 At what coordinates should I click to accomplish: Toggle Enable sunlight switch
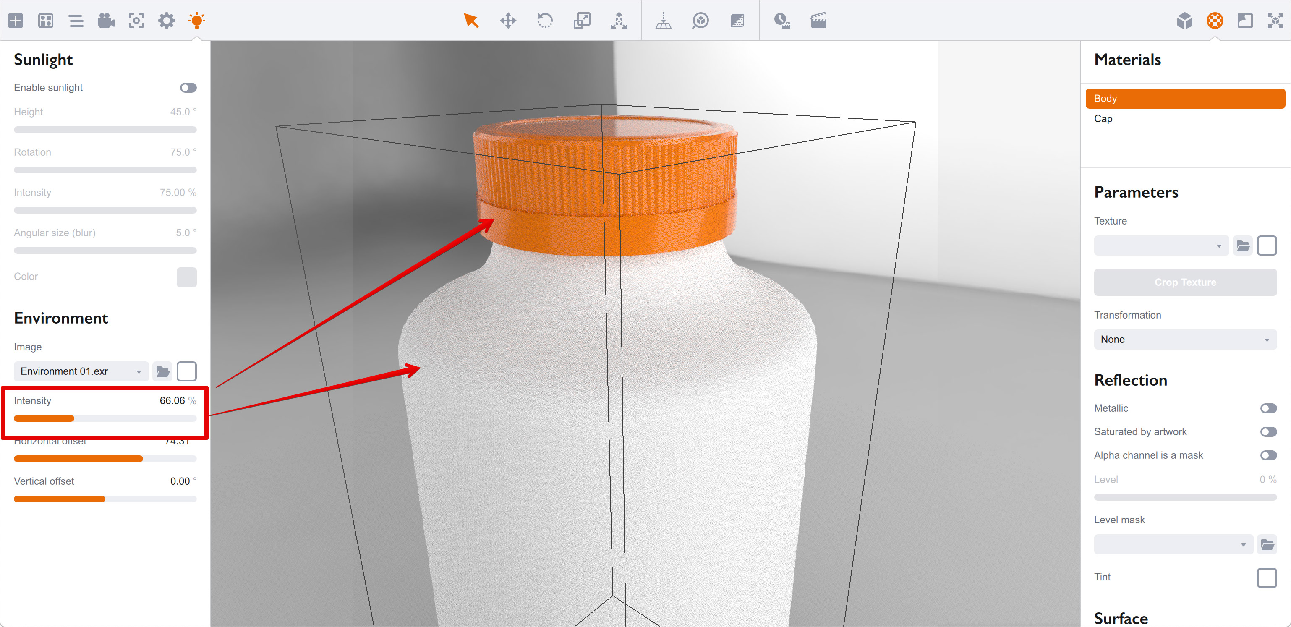pyautogui.click(x=188, y=88)
